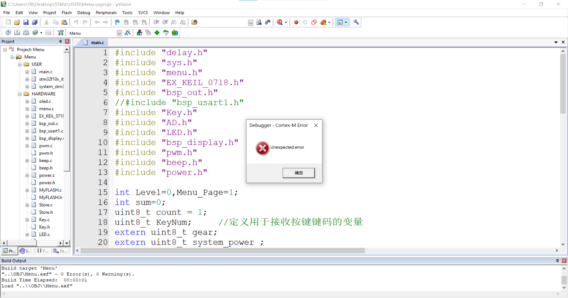Viewport: 568px width, 298px height.
Task: Toggle pin on the Project panel
Action: 61,41
